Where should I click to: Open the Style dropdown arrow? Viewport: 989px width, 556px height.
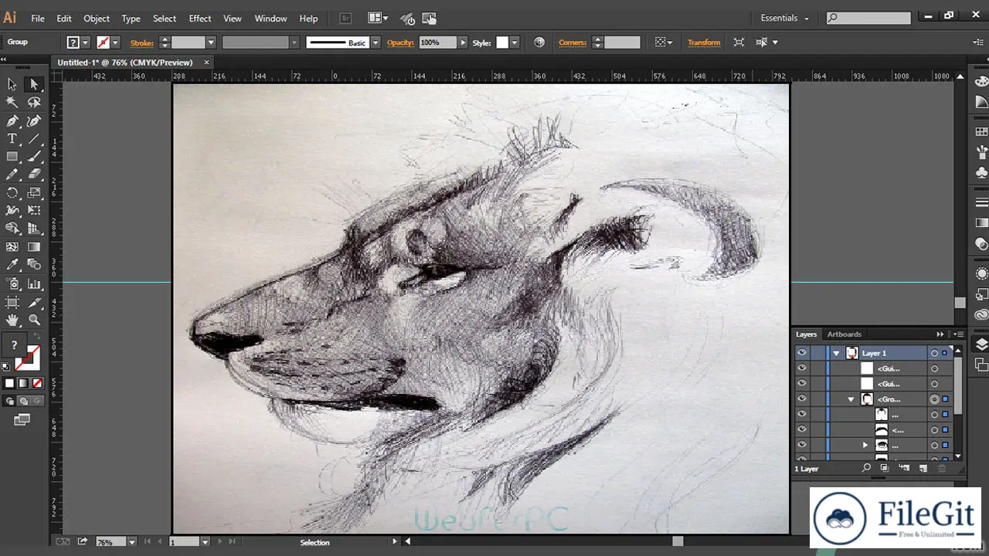tap(515, 42)
